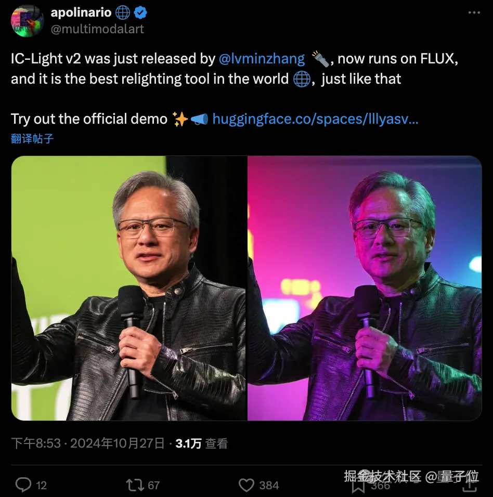Image resolution: width=493 pixels, height=497 pixels.
Task: Click apolinario's profile avatar
Action: point(27,21)
